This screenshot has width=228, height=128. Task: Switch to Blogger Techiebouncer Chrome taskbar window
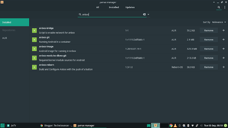pos(56,126)
